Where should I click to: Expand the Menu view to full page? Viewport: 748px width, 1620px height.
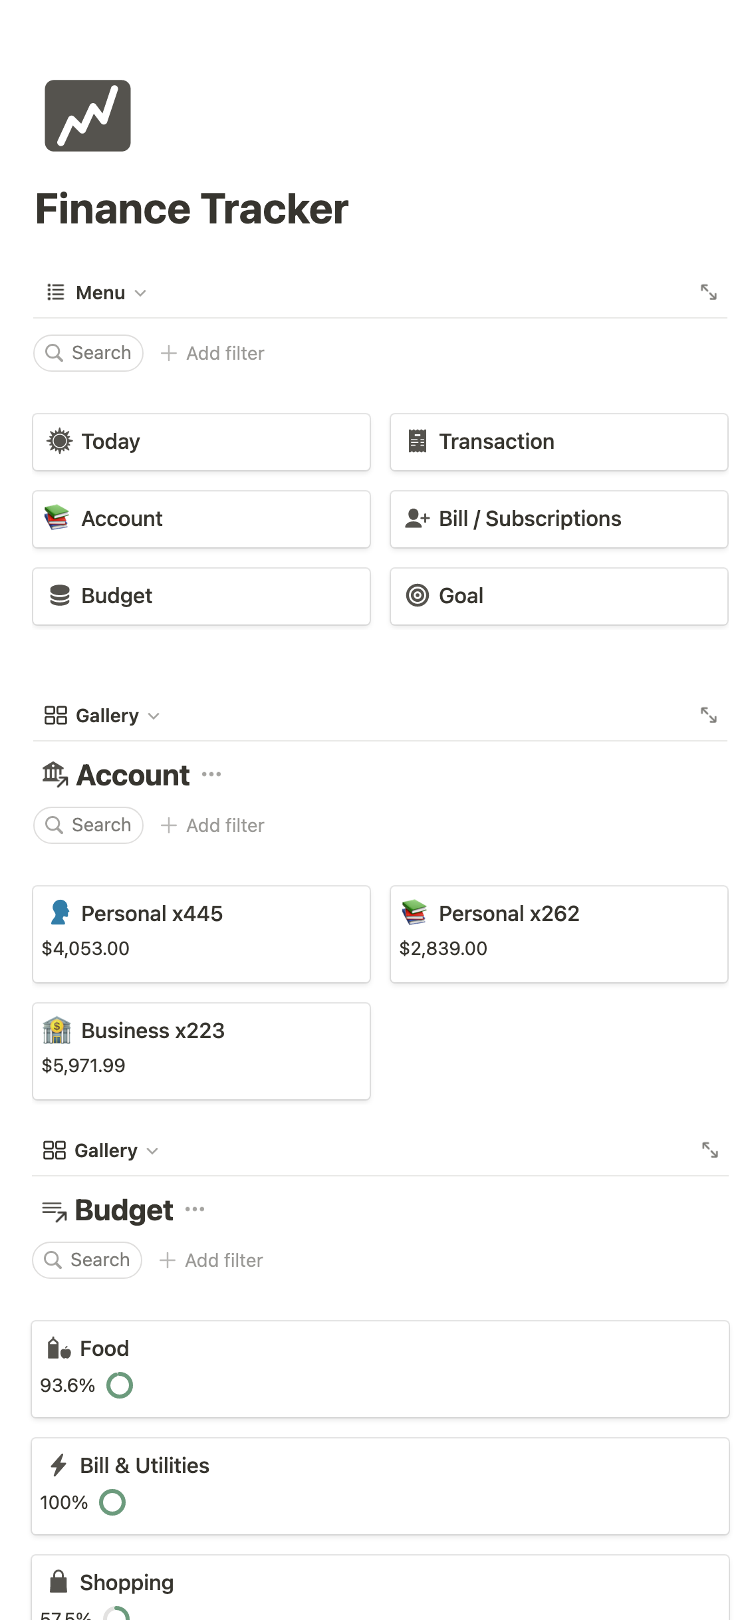click(x=708, y=292)
